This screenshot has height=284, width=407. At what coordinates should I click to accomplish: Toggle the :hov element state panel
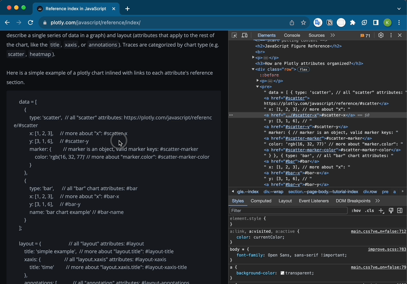pos(356,210)
